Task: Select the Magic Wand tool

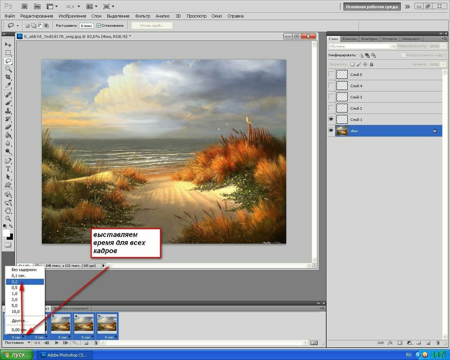Action: click(x=8, y=69)
